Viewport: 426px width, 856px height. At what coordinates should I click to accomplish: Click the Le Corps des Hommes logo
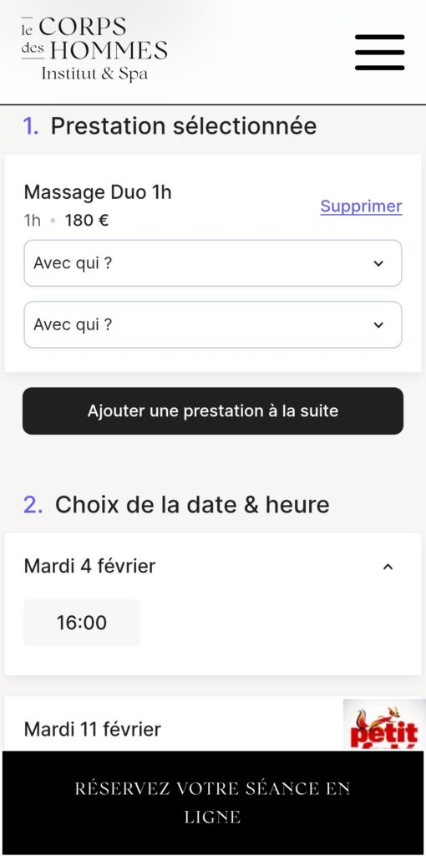(94, 49)
